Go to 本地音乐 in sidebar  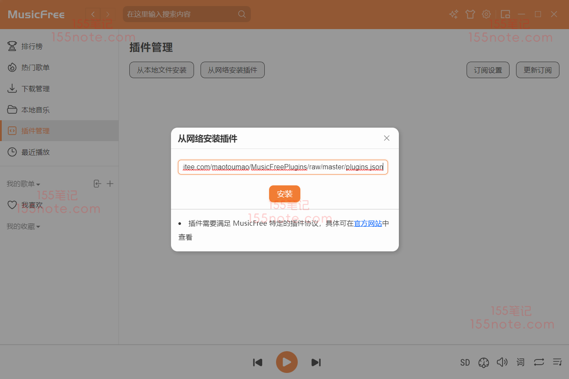click(36, 110)
